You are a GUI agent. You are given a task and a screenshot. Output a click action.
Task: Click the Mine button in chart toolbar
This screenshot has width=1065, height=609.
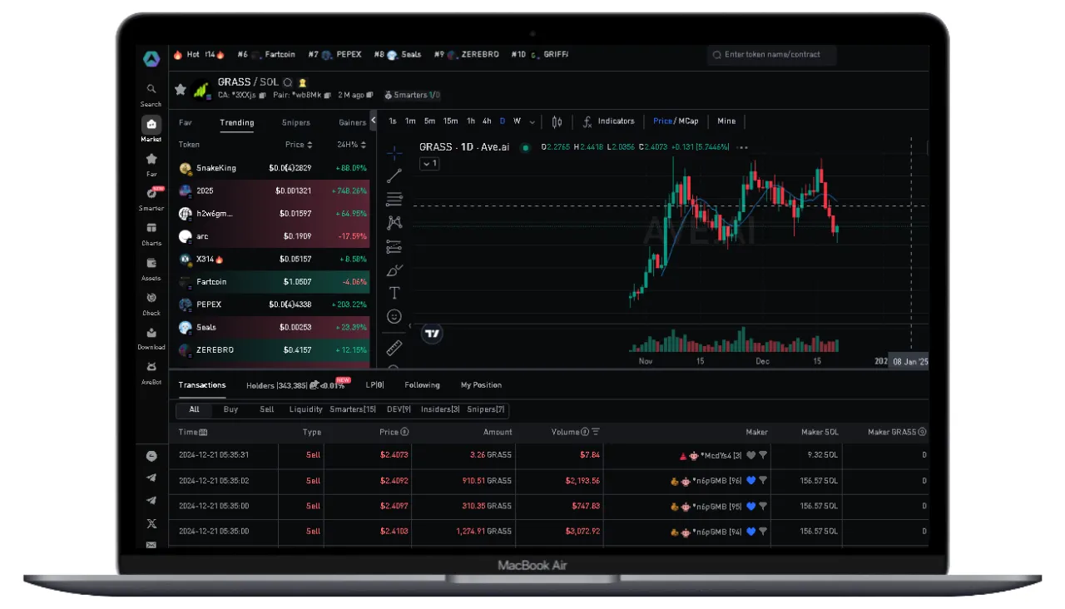click(726, 121)
